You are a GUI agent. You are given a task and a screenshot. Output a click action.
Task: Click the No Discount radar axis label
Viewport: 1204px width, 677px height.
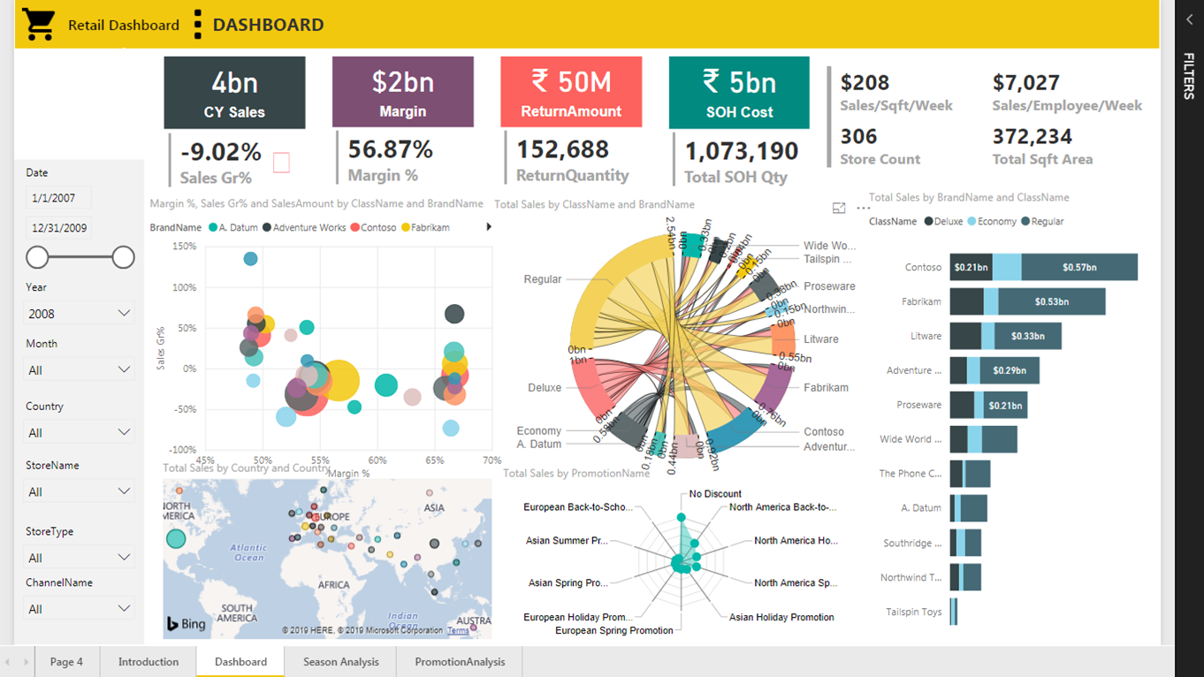coord(716,494)
